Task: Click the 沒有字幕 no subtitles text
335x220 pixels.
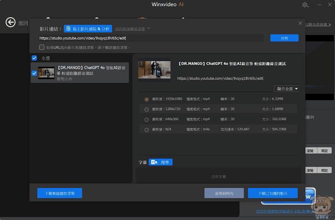Action: coord(219,177)
